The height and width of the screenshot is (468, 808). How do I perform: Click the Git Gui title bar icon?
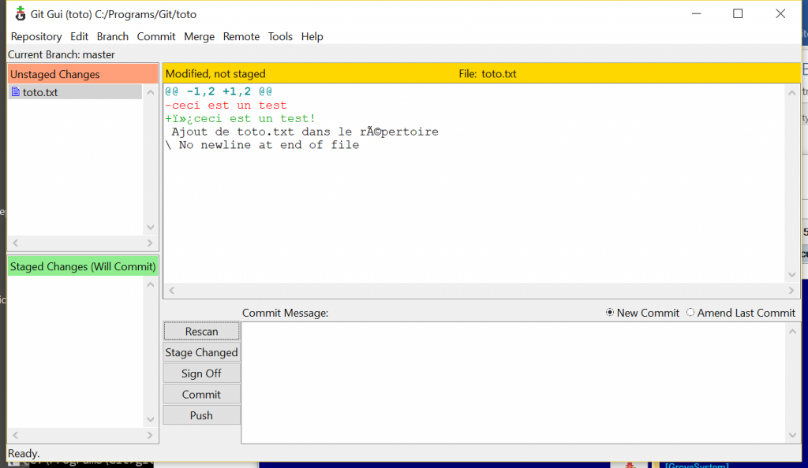(x=20, y=14)
